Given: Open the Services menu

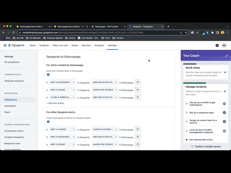Looking at the screenshot, I should click(86, 45).
